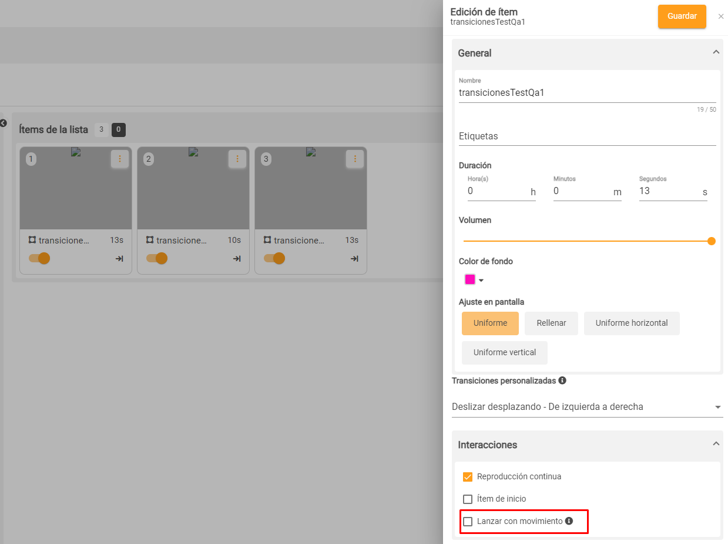Screen dimensions: 728x544
Task: Click the arrow icon on item 1 card
Action: (x=119, y=259)
